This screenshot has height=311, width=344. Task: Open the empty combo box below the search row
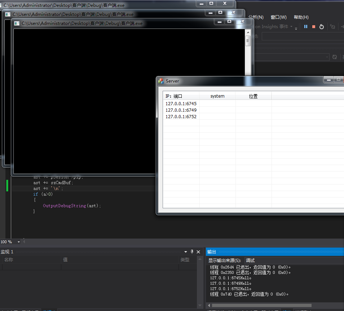[292, 57]
